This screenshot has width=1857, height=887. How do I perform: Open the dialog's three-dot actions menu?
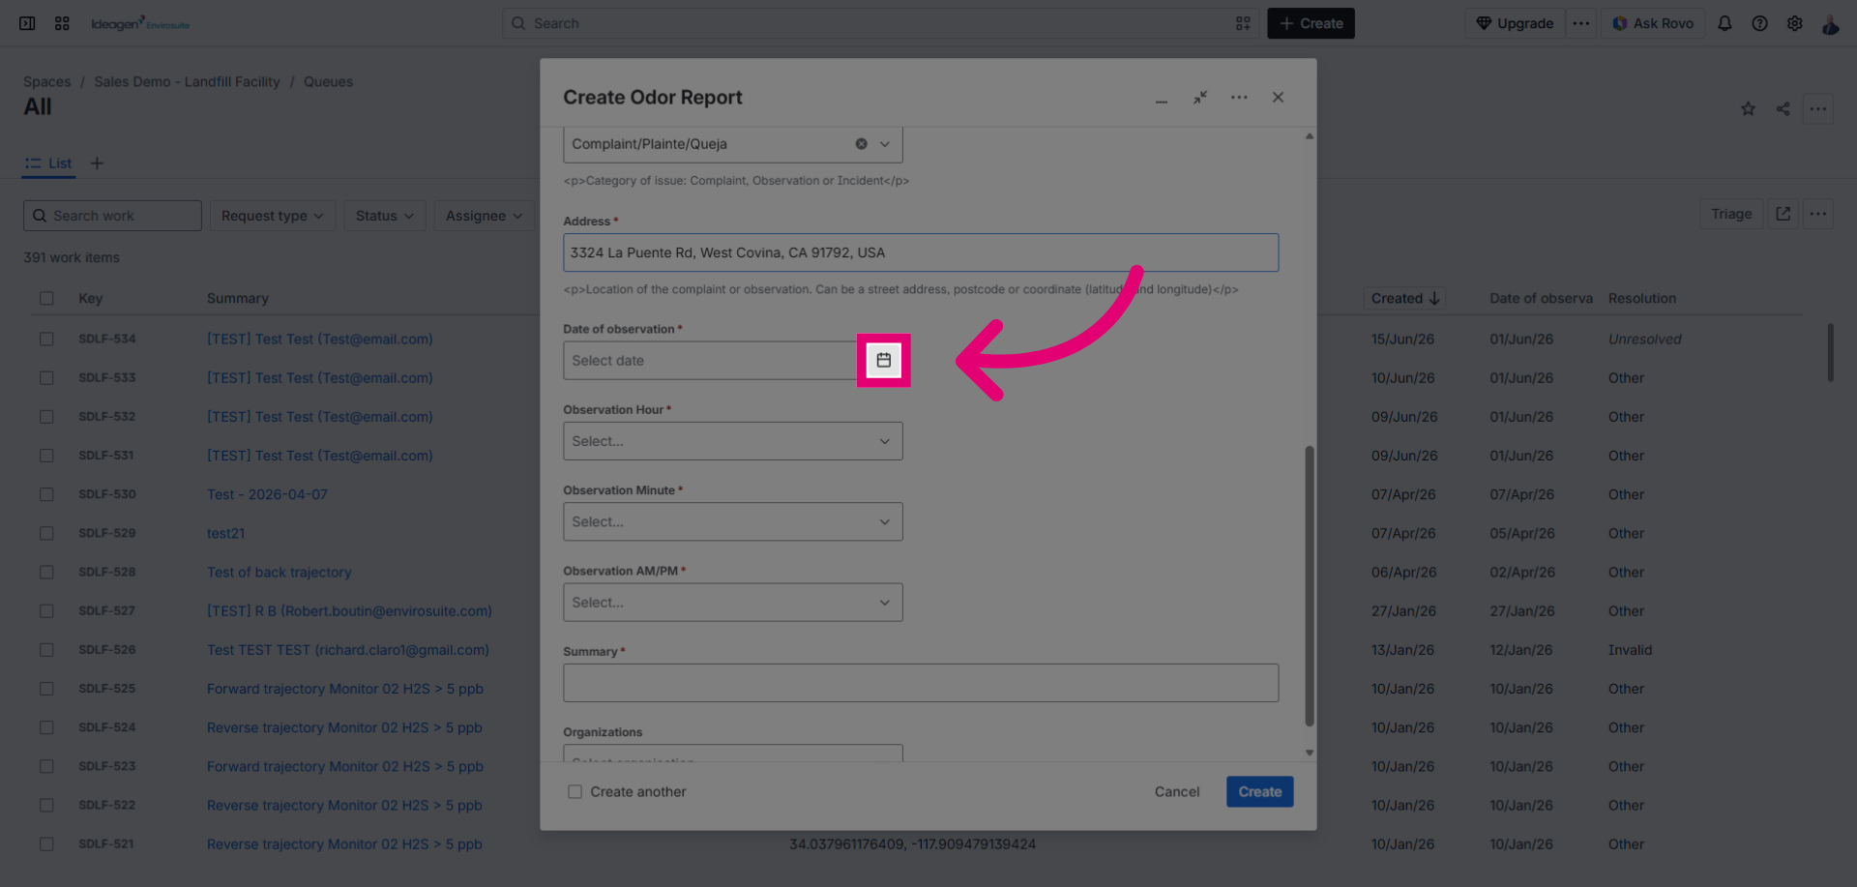tap(1239, 98)
